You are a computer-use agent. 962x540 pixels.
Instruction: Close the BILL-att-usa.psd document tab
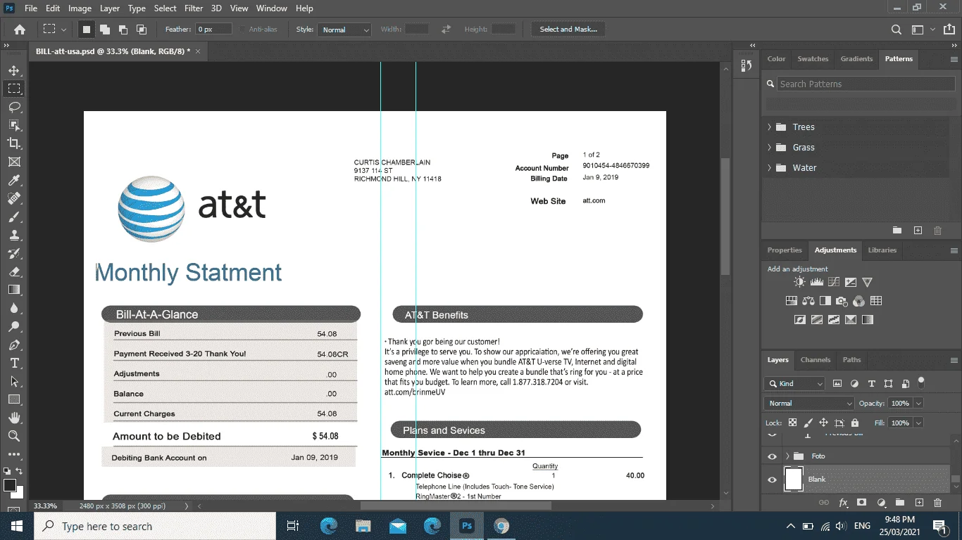(x=198, y=51)
